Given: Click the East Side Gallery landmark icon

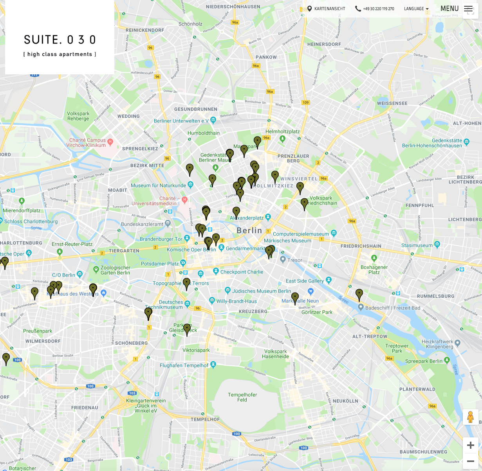Looking at the screenshot, I should coord(329,280).
